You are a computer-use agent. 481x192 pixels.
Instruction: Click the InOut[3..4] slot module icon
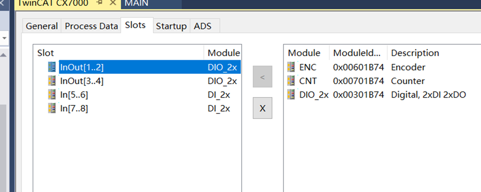pos(52,81)
